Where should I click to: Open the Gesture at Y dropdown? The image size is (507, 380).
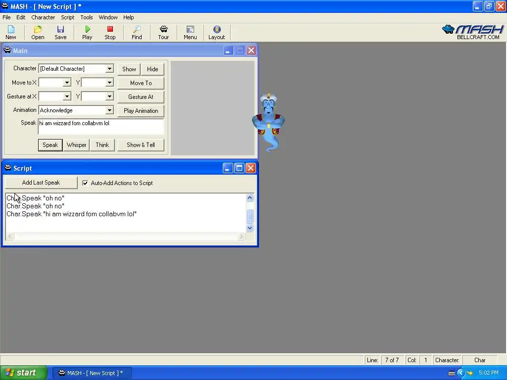(109, 96)
